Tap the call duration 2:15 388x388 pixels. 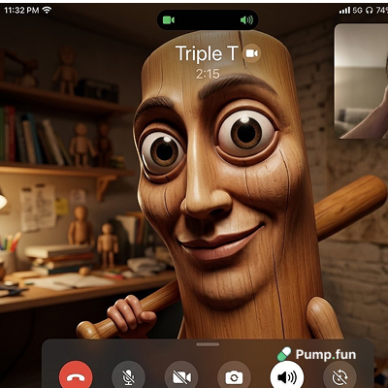[x=208, y=74]
